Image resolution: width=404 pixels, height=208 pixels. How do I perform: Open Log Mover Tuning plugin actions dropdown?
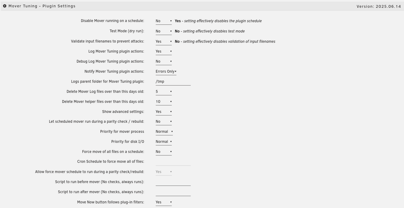click(x=164, y=51)
